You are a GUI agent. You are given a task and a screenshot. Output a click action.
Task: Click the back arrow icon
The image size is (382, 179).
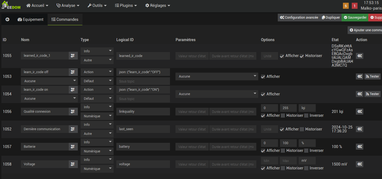coord(7,19)
